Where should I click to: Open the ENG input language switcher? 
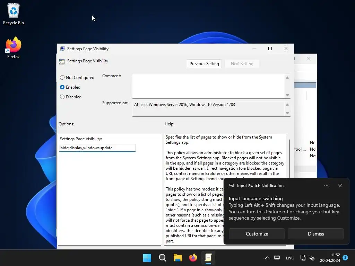pyautogui.click(x=290, y=258)
